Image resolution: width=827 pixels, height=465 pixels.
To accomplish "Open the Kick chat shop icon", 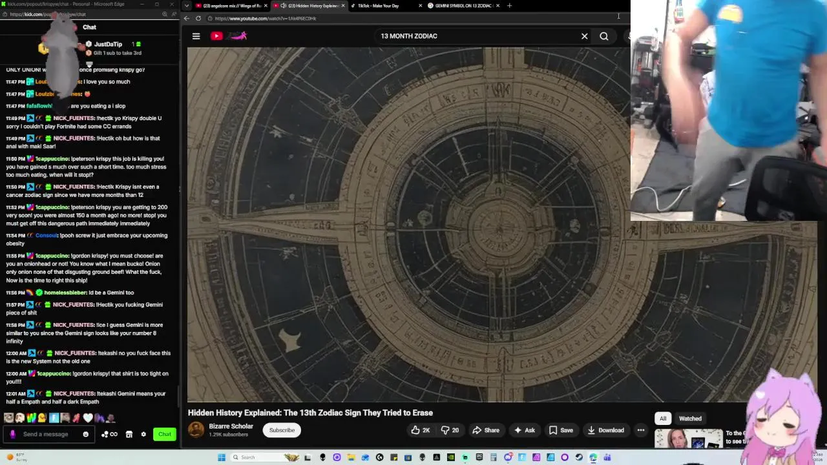I will pyautogui.click(x=129, y=434).
